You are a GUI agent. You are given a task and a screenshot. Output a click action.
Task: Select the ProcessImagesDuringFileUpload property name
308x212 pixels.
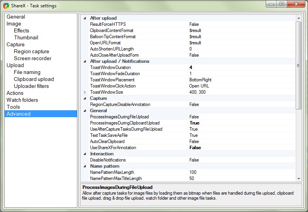click(x=119, y=117)
